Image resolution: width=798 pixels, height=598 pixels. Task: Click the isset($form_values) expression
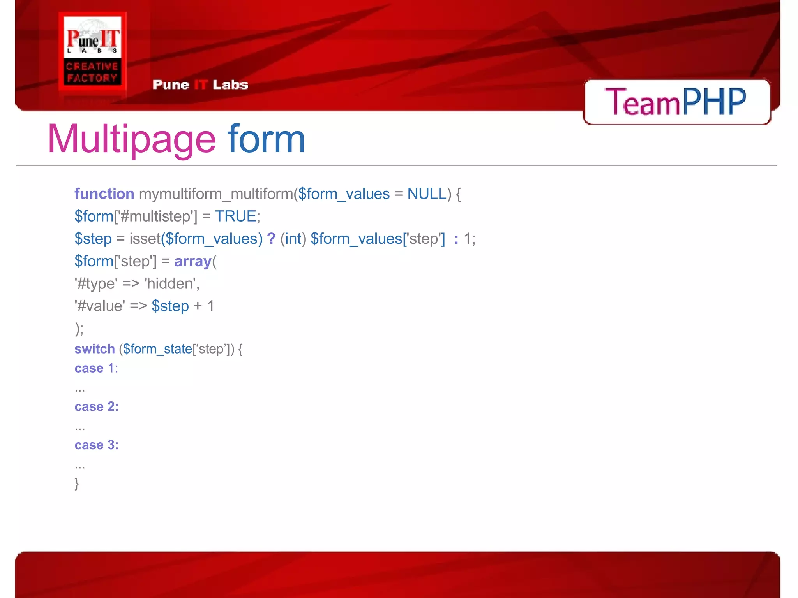[x=196, y=239]
